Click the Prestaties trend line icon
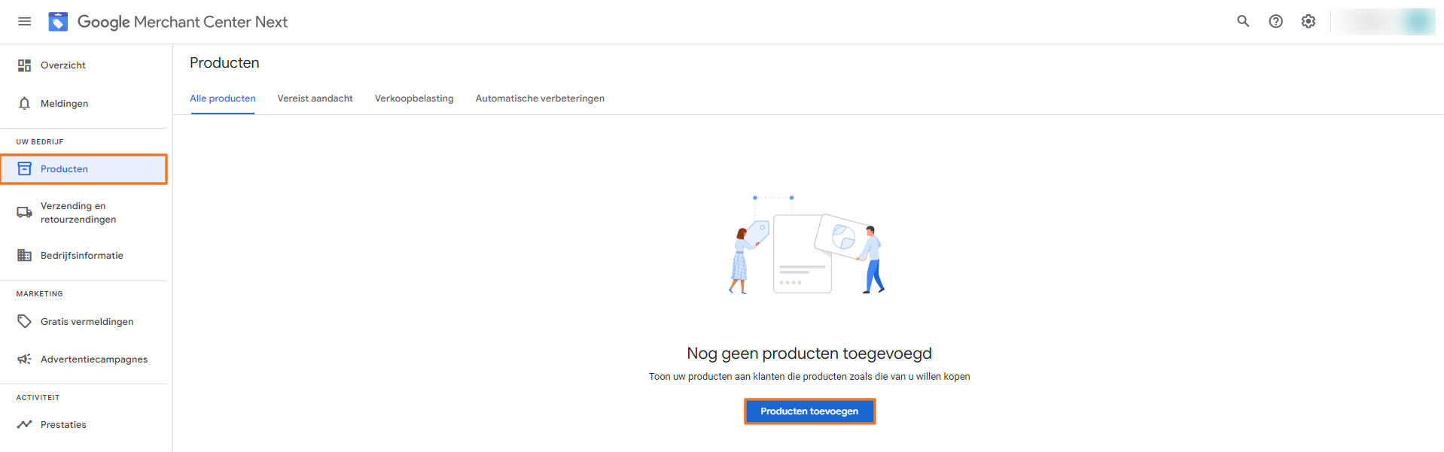Screen dimensions: 1444x452 point(25,424)
